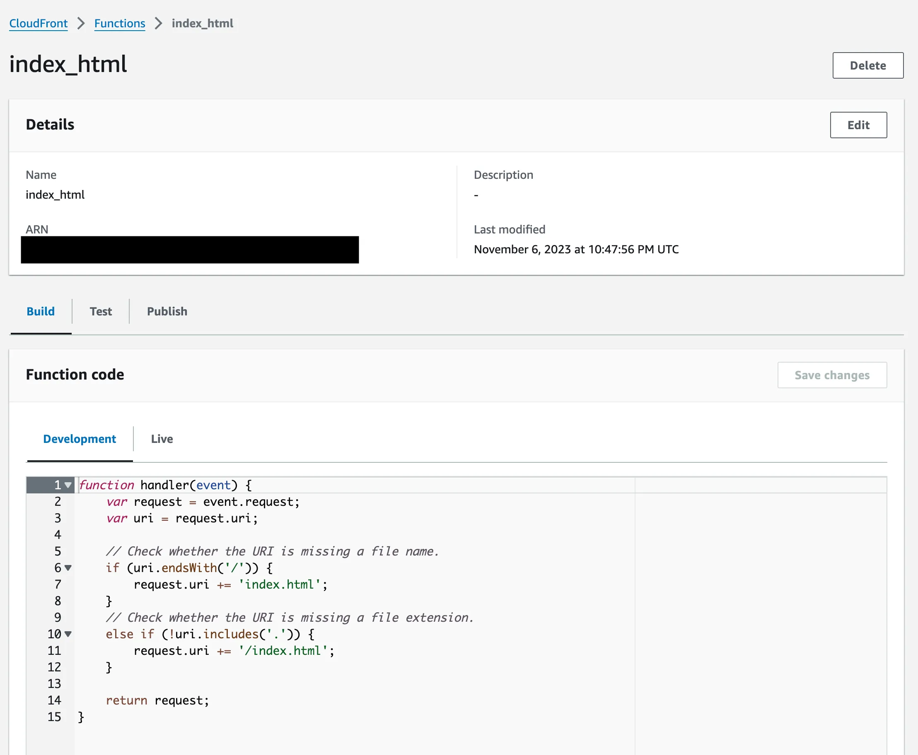Switch to the Test tab
Viewport: 918px width, 755px height.
point(101,311)
